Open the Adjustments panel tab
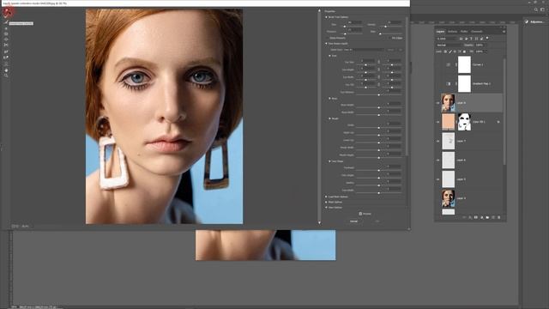549x309 pixels. 536,21
